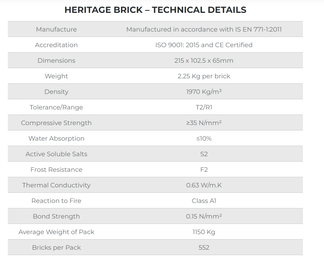The image size is (324, 275).
Task: Click the T2/R1 tolerance value
Action: [x=204, y=107]
